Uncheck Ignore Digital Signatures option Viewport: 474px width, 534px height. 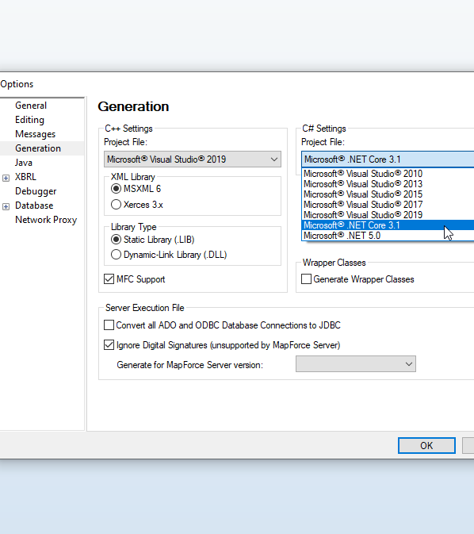coord(109,345)
